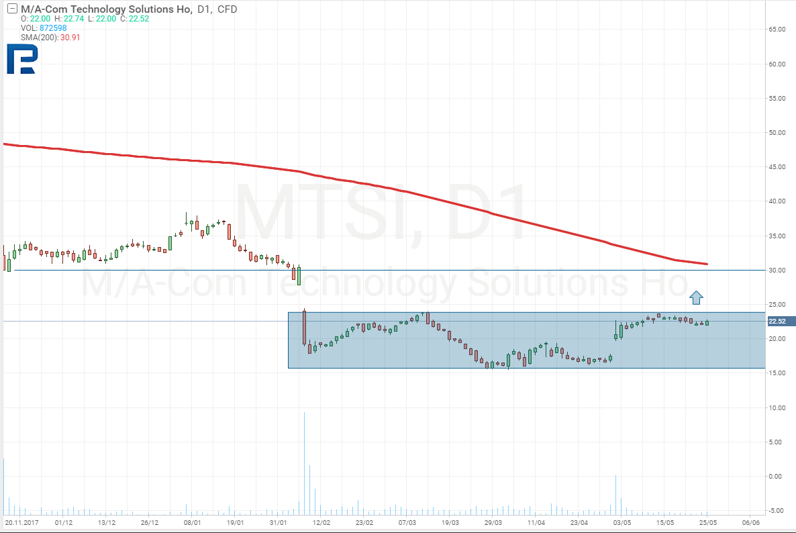The image size is (796, 533).
Task: Click the 12/02 date label
Action: coord(321,522)
